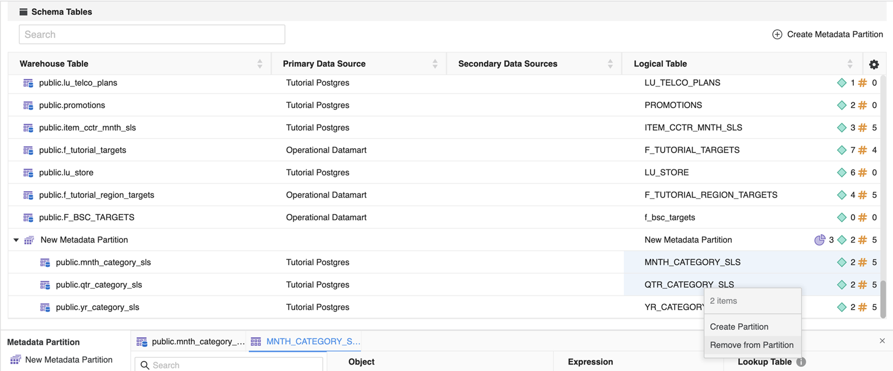Image resolution: width=893 pixels, height=371 pixels.
Task: Choose Create Partition from context menu
Action: [x=739, y=327]
